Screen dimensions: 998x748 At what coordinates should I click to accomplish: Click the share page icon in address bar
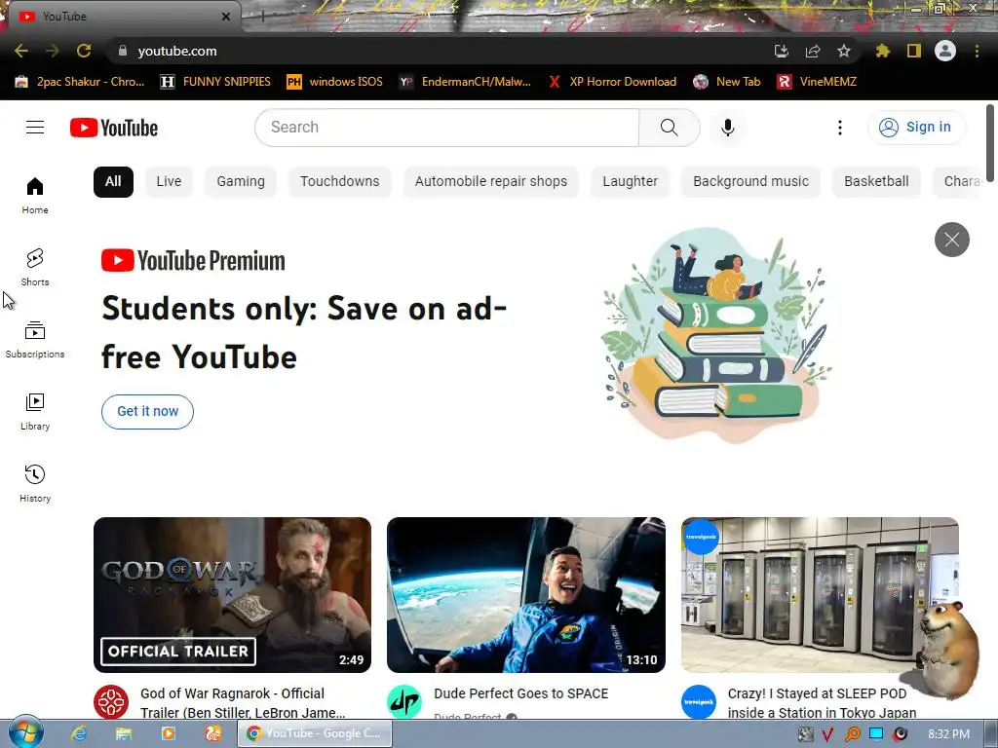coord(813,51)
